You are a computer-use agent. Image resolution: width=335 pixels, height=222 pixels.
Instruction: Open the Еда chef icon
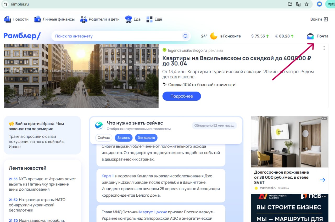129,19
